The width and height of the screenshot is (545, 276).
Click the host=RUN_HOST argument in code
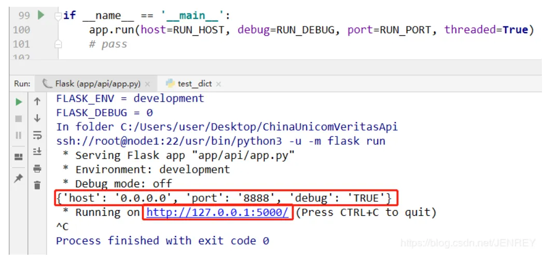[x=183, y=30]
